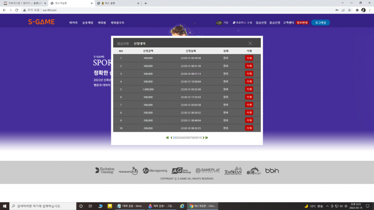Viewport: 374px width, 210px height.
Task: Open the Windows Start menu
Action: pyautogui.click(x=4, y=206)
